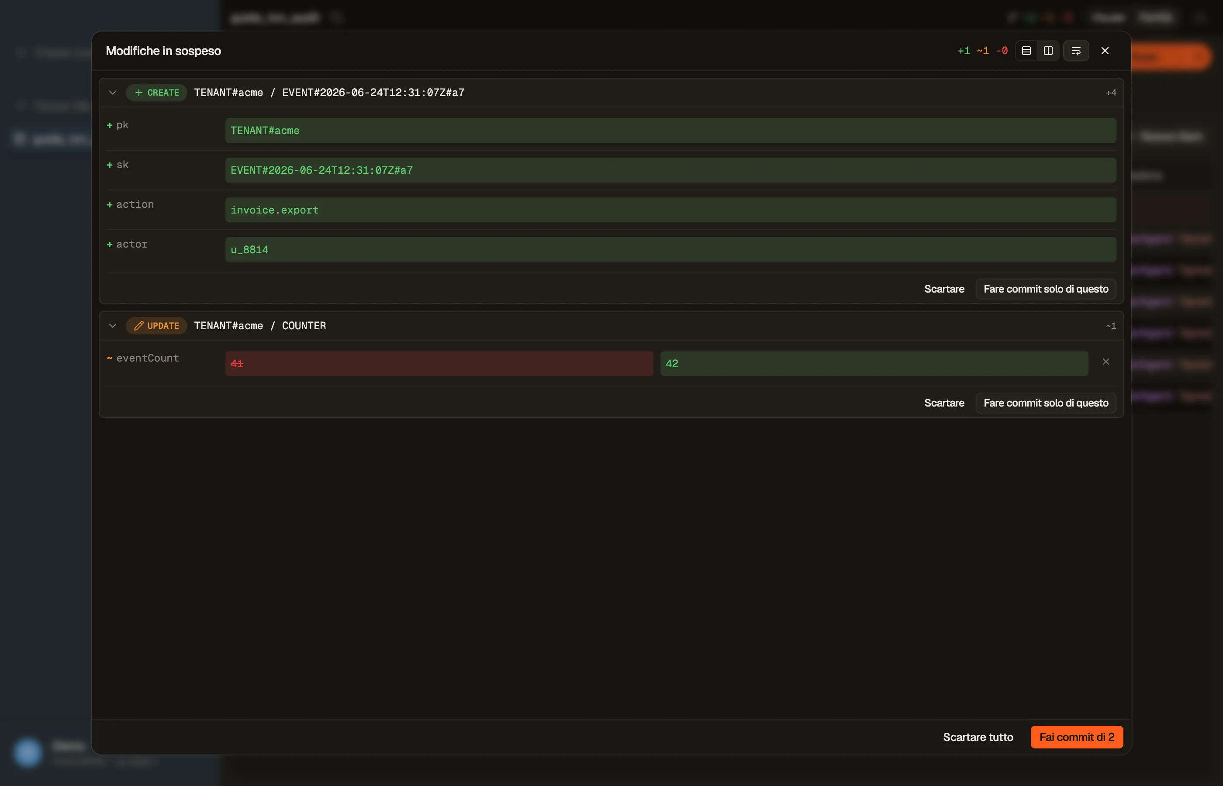Click the +4 count on CREATE row
Image resolution: width=1223 pixels, height=786 pixels.
click(1111, 93)
